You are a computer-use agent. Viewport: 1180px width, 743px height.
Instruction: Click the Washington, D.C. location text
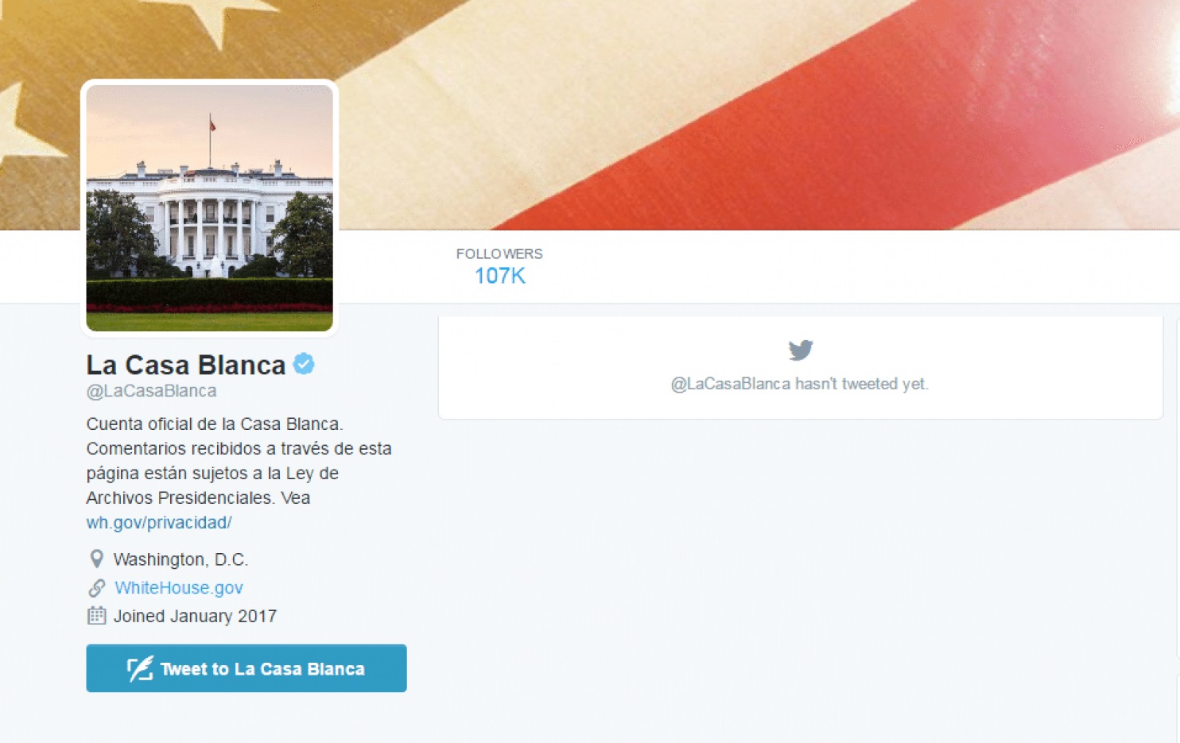tap(181, 559)
